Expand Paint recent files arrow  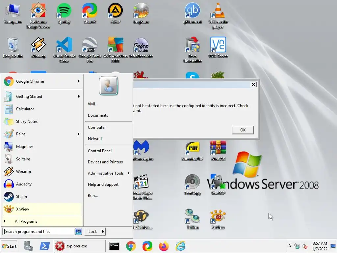(x=79, y=134)
